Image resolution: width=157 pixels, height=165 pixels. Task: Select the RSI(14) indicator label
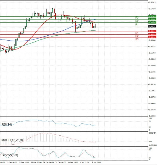[x=7, y=124]
